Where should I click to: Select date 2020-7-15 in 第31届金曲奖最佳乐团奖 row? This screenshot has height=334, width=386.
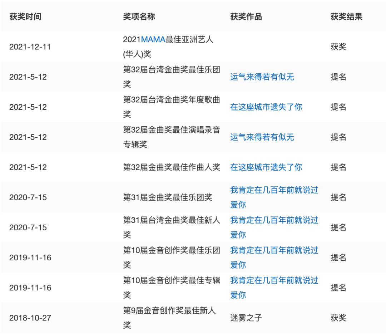click(x=28, y=197)
